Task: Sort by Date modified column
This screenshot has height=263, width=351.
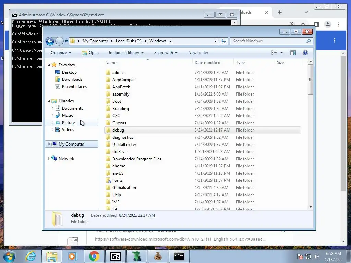Action: (x=207, y=63)
